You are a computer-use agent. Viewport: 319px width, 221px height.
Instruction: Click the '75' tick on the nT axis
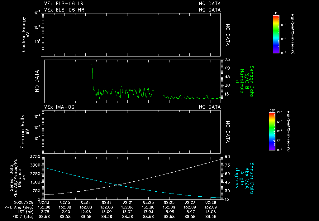(227, 60)
